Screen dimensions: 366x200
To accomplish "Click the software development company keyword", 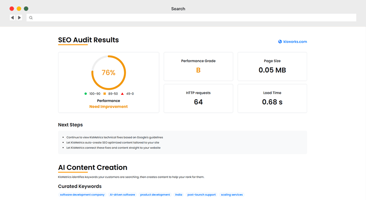I will pos(82,194).
